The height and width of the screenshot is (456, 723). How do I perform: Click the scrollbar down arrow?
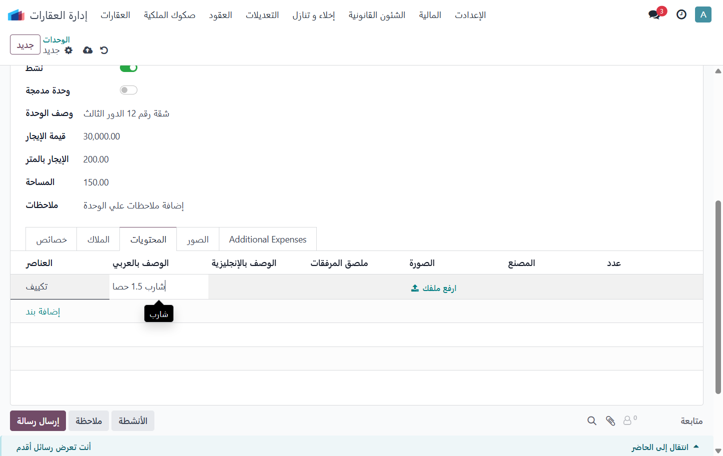(718, 450)
